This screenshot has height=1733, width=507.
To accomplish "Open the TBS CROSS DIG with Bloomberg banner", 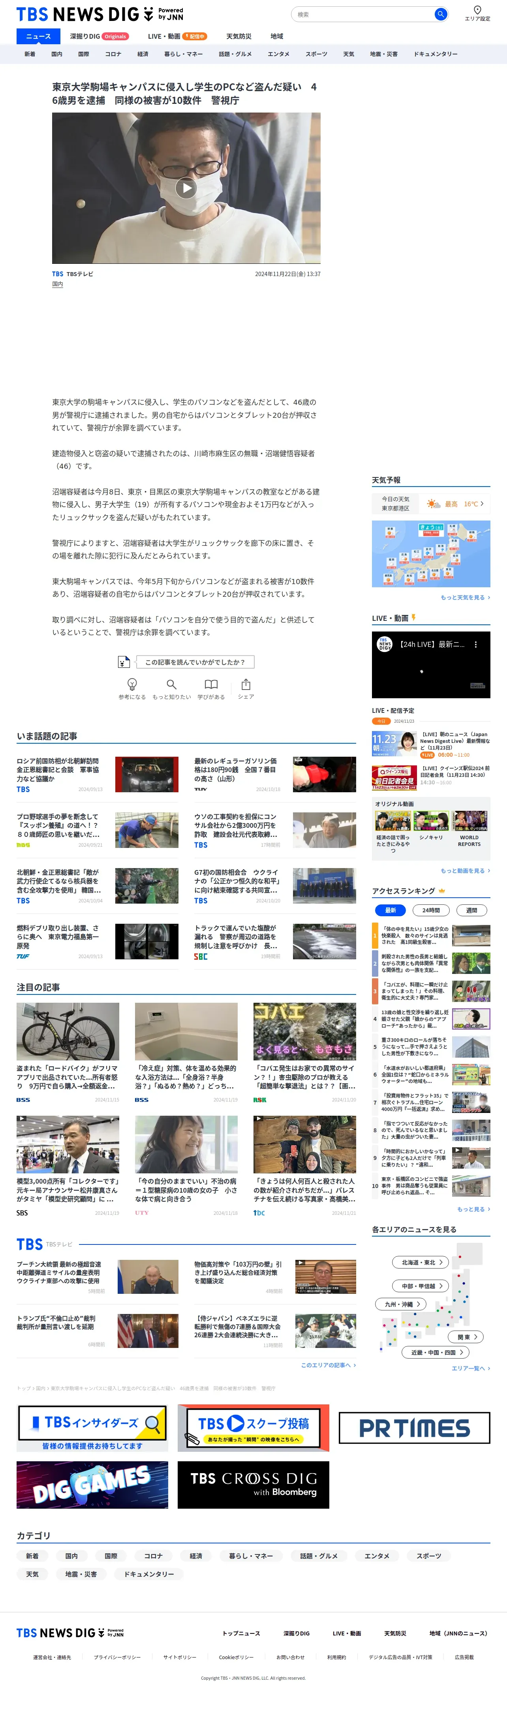I will click(253, 1485).
